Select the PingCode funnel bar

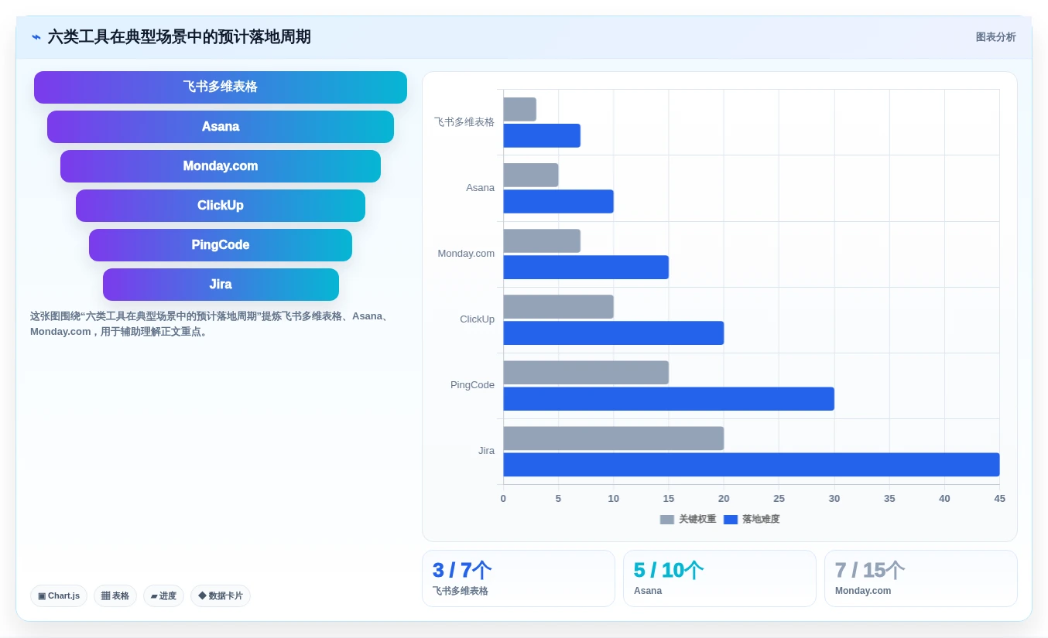(x=221, y=245)
